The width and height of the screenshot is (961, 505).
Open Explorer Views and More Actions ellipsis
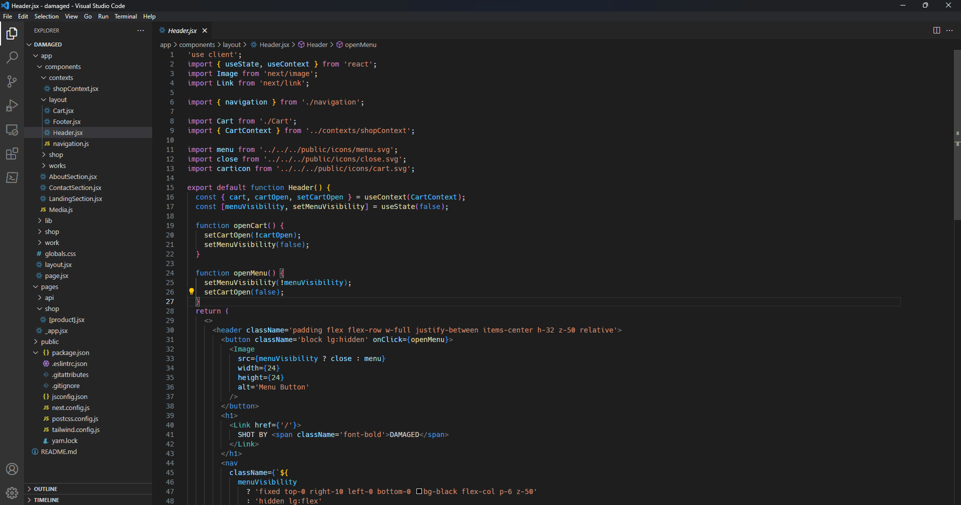point(141,30)
